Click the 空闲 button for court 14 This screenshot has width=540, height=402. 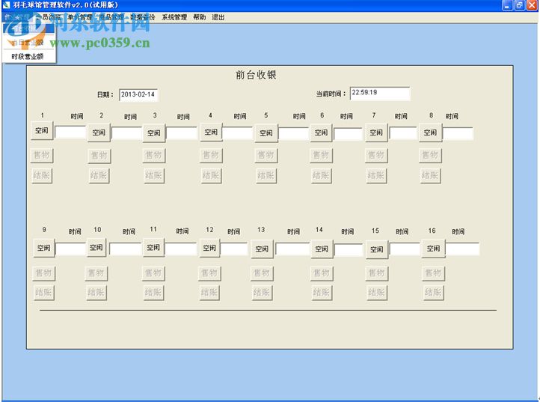click(322, 249)
